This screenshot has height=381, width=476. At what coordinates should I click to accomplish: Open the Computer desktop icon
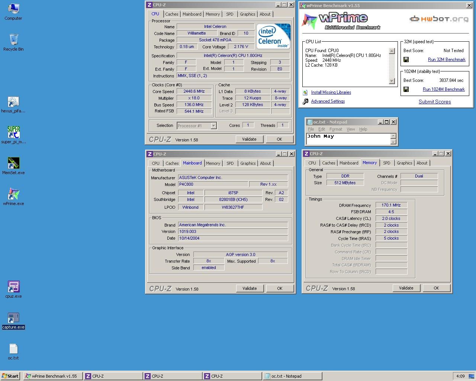[13, 12]
